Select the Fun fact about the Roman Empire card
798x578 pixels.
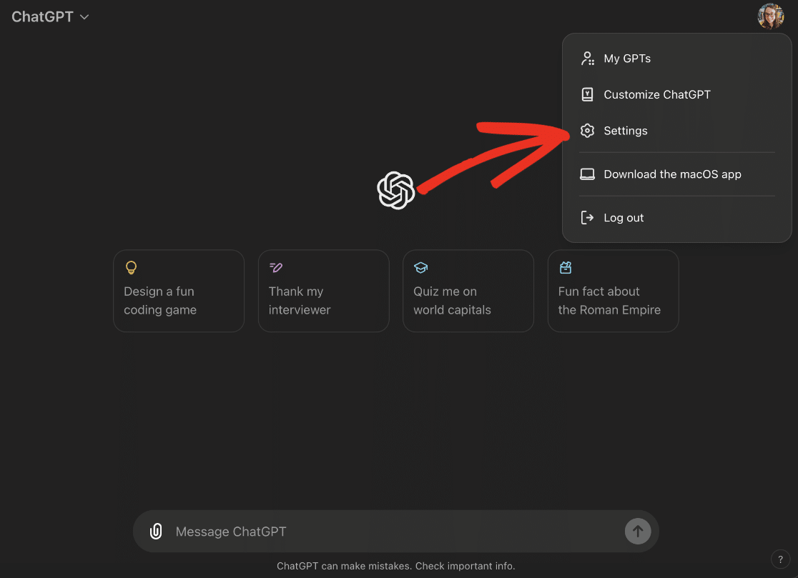click(x=612, y=291)
